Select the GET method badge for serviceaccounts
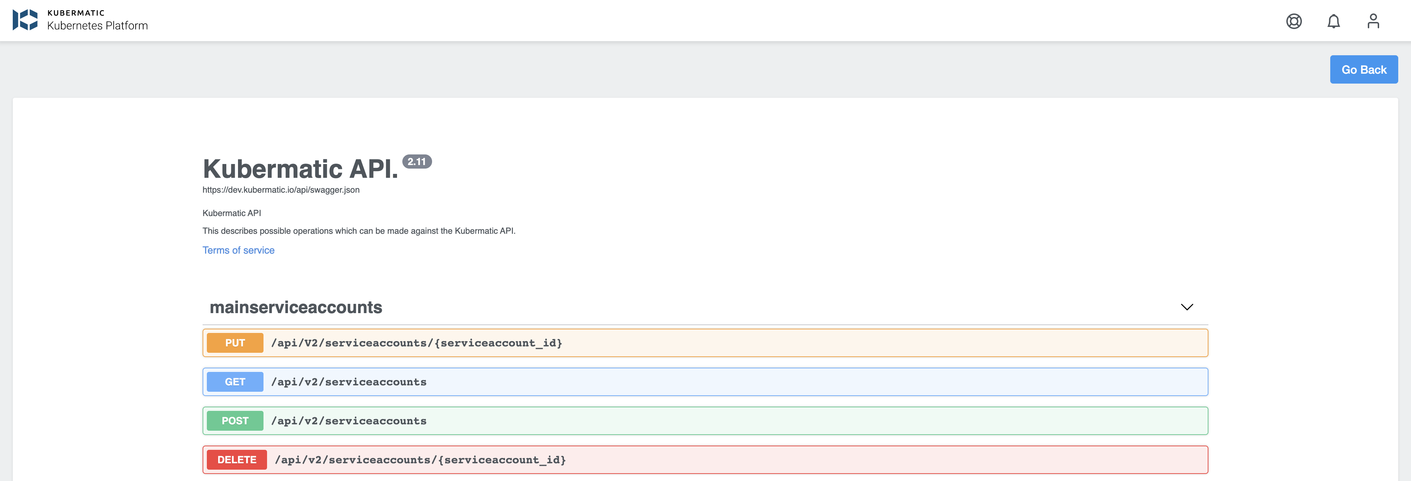Image resolution: width=1411 pixels, height=481 pixels. (234, 381)
